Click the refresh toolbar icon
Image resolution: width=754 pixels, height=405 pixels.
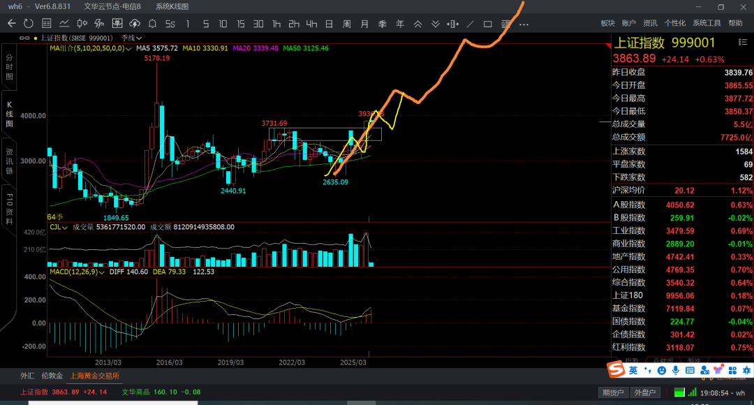click(x=29, y=24)
